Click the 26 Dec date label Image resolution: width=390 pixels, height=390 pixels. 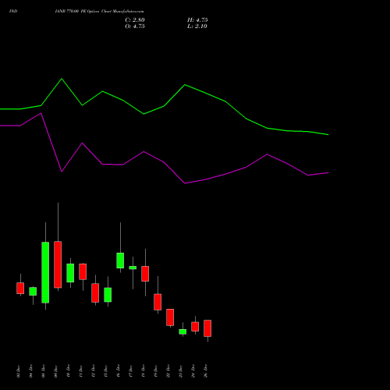[206, 371]
